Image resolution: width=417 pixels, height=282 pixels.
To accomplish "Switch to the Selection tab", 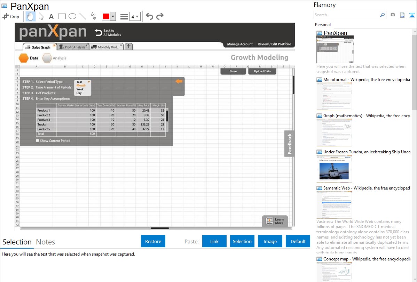I will pyautogui.click(x=17, y=242).
